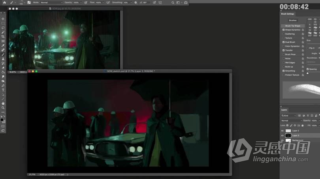Click the Noise option label

click(288, 59)
